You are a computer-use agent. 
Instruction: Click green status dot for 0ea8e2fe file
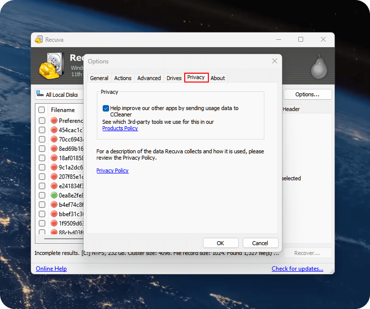tap(54, 195)
